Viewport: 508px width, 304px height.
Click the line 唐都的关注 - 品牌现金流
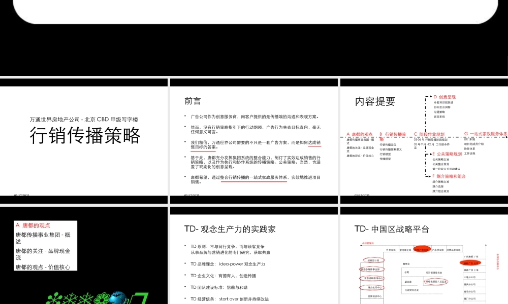pyautogui.click(x=43, y=254)
